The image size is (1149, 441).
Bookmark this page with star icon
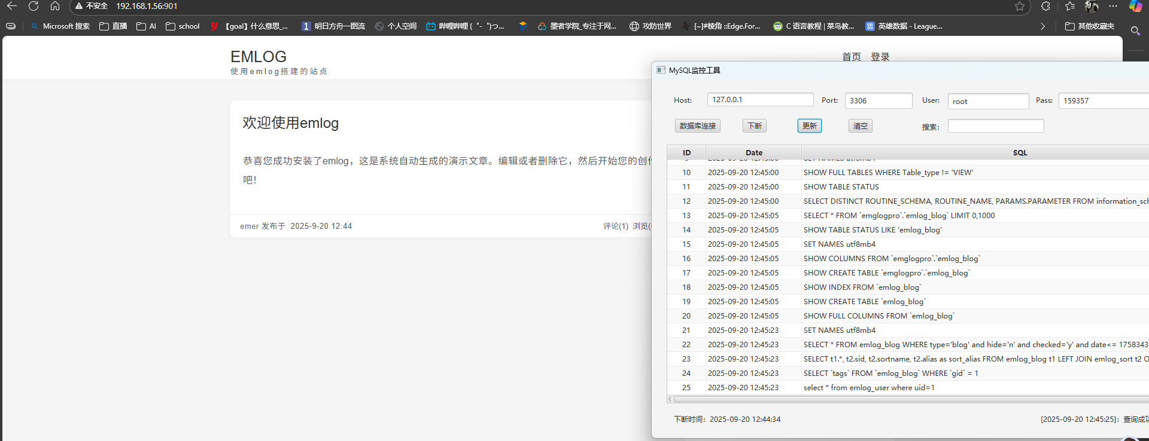coord(1020,6)
